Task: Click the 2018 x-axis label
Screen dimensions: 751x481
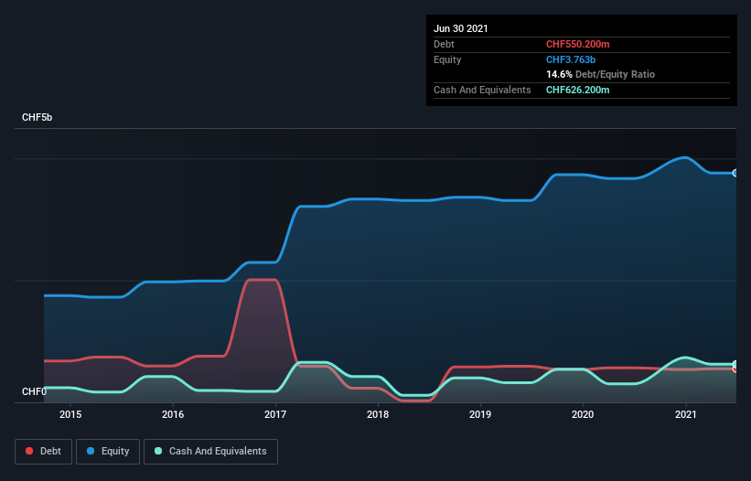Action: pyautogui.click(x=378, y=414)
